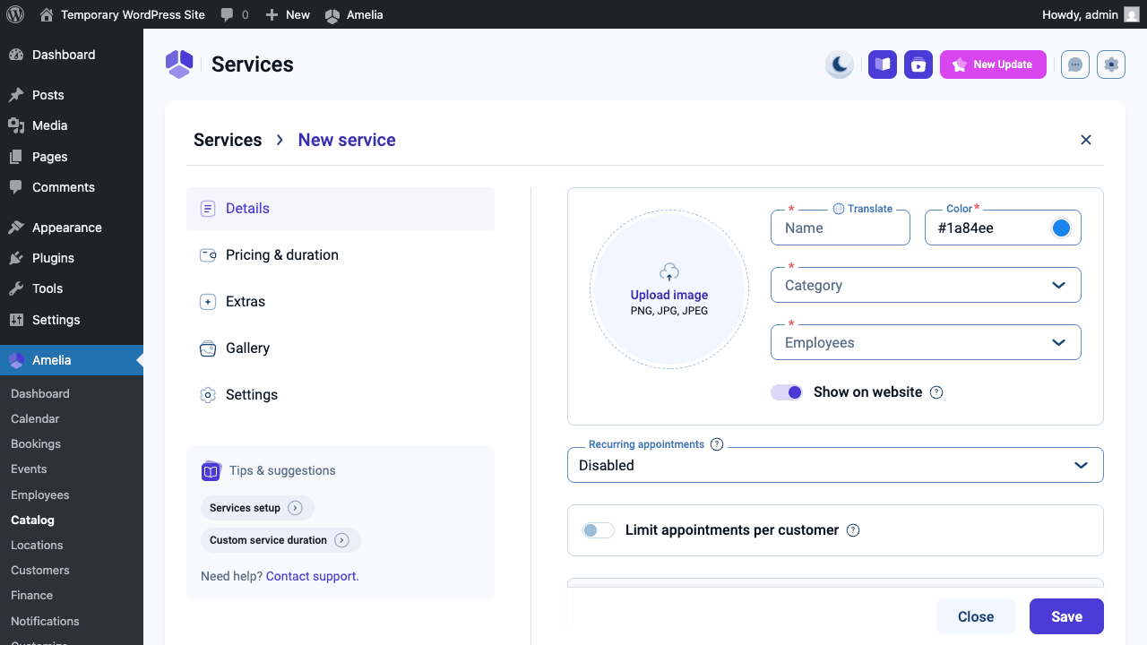Click the gear icon beside service Settings
1147x645 pixels.
click(x=208, y=395)
